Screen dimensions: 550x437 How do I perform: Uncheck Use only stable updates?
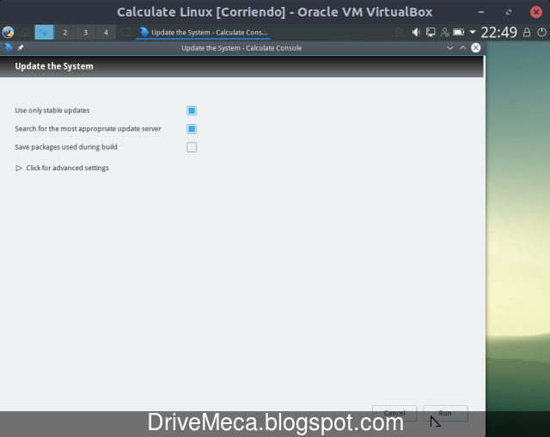click(x=192, y=111)
